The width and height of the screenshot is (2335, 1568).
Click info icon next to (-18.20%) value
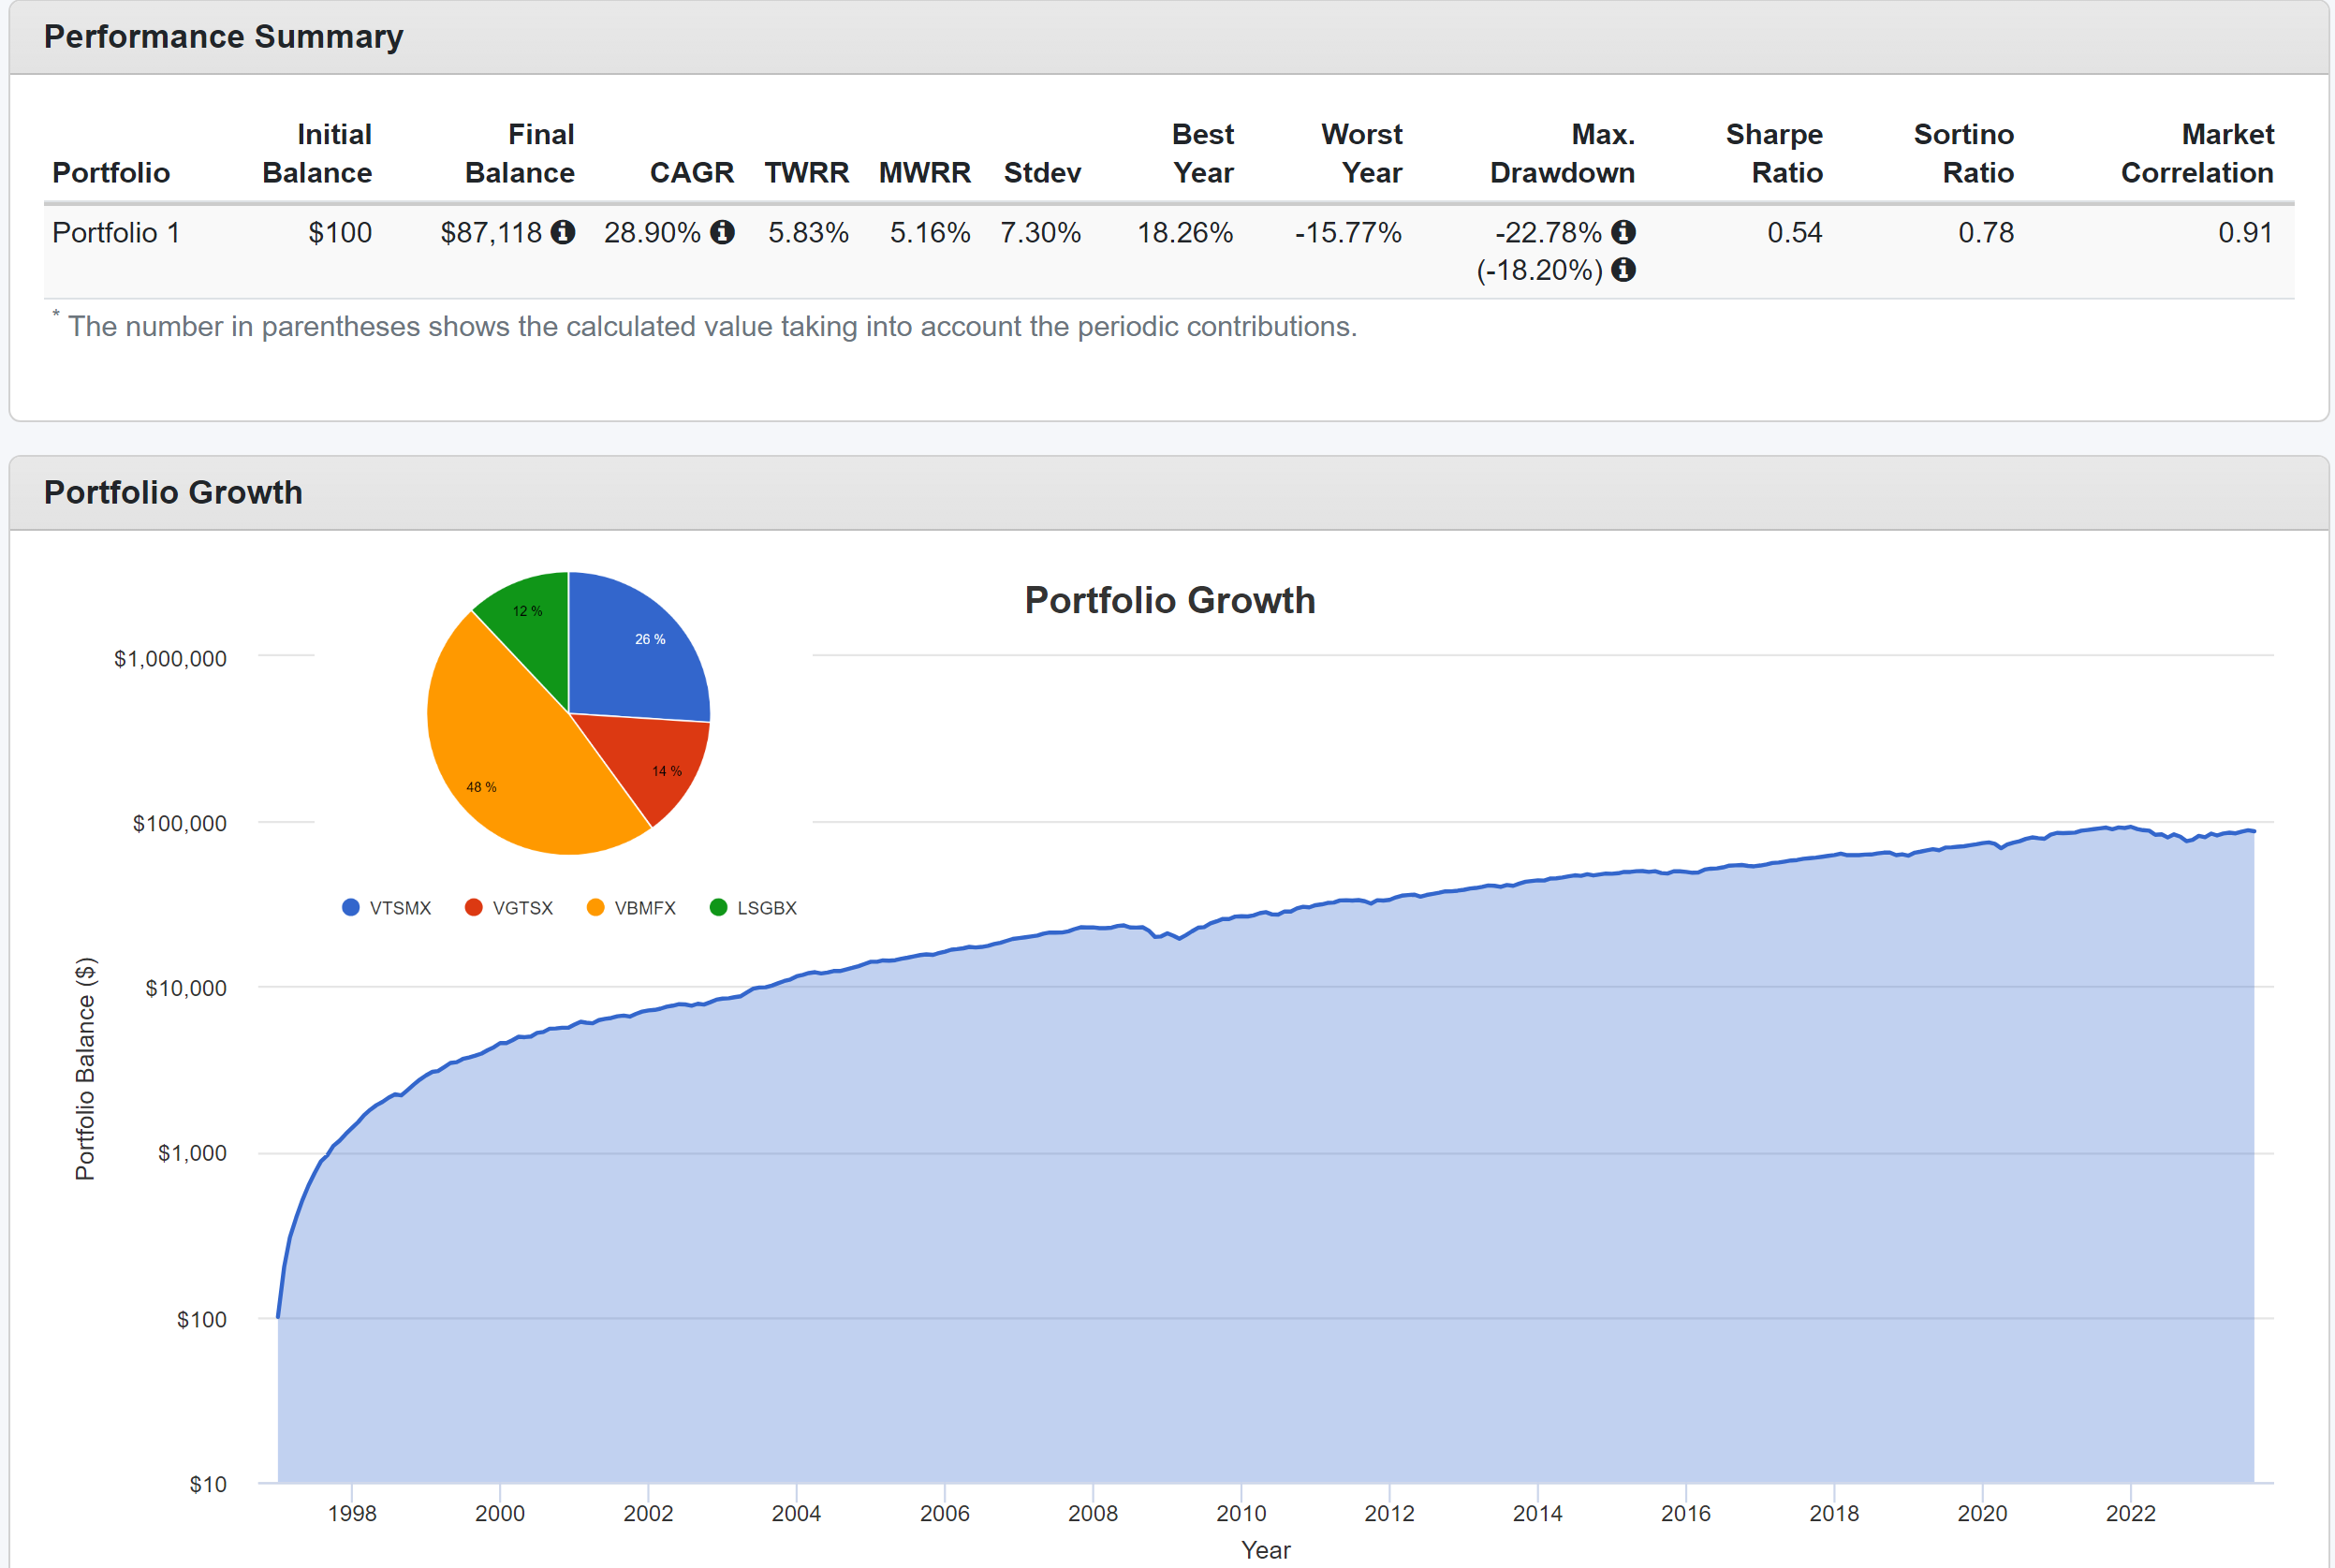tap(1623, 270)
